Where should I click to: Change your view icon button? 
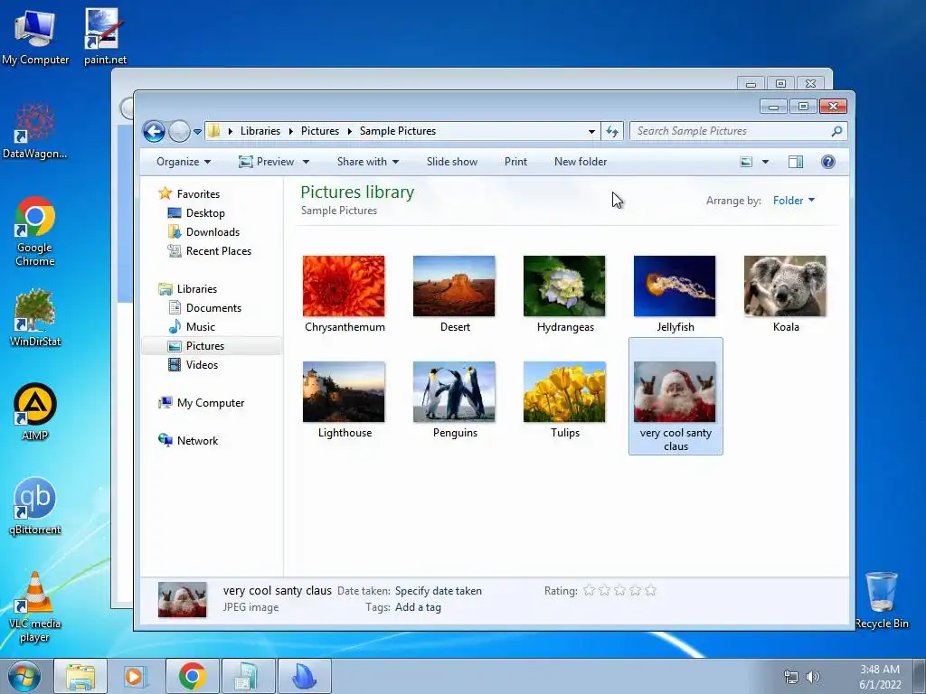(746, 162)
